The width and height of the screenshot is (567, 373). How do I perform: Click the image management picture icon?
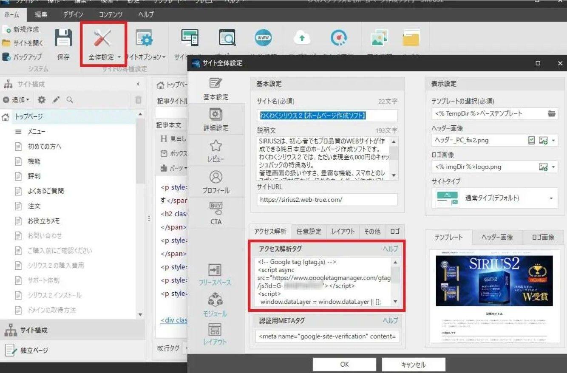coord(379,38)
